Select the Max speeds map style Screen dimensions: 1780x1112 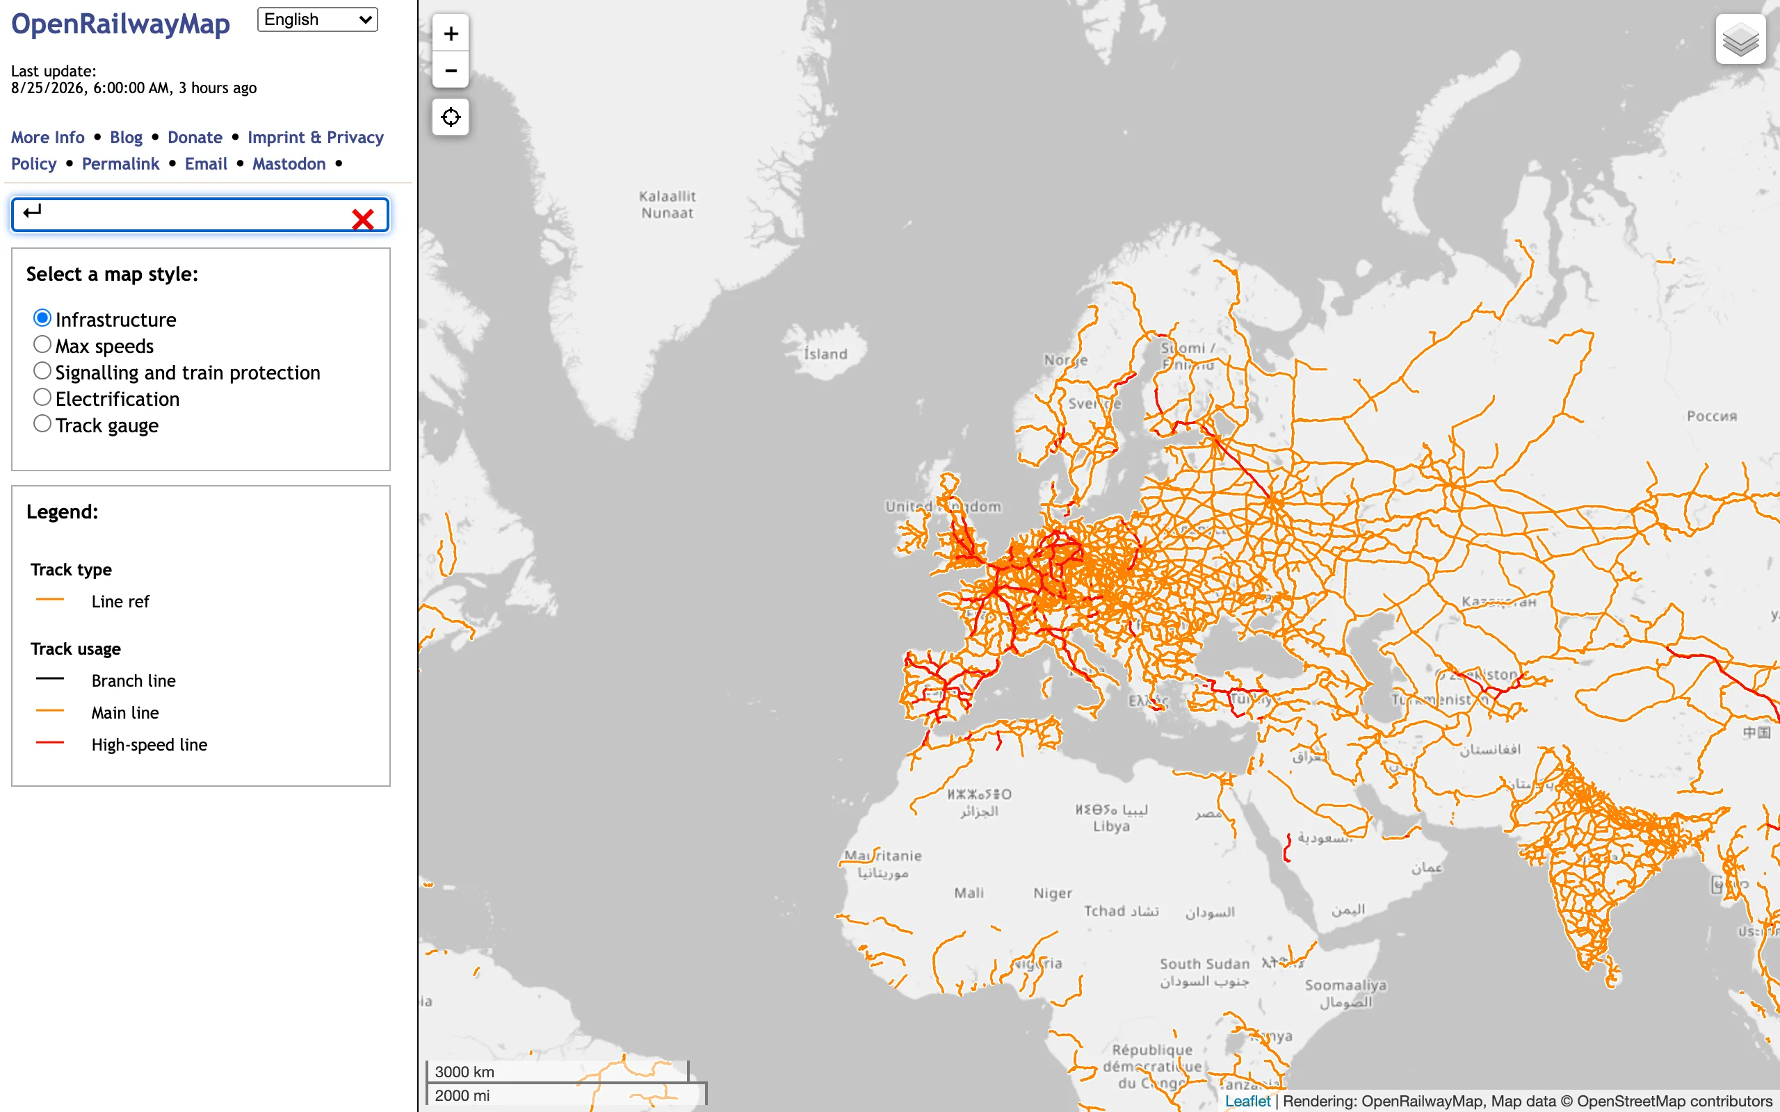42,345
